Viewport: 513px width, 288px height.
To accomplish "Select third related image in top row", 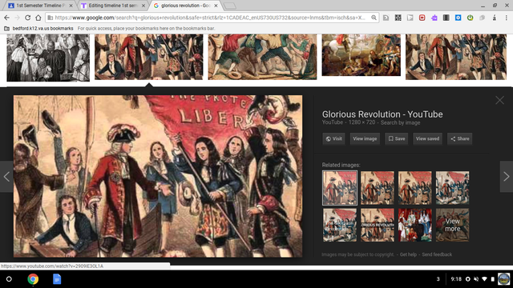I will pos(415,188).
